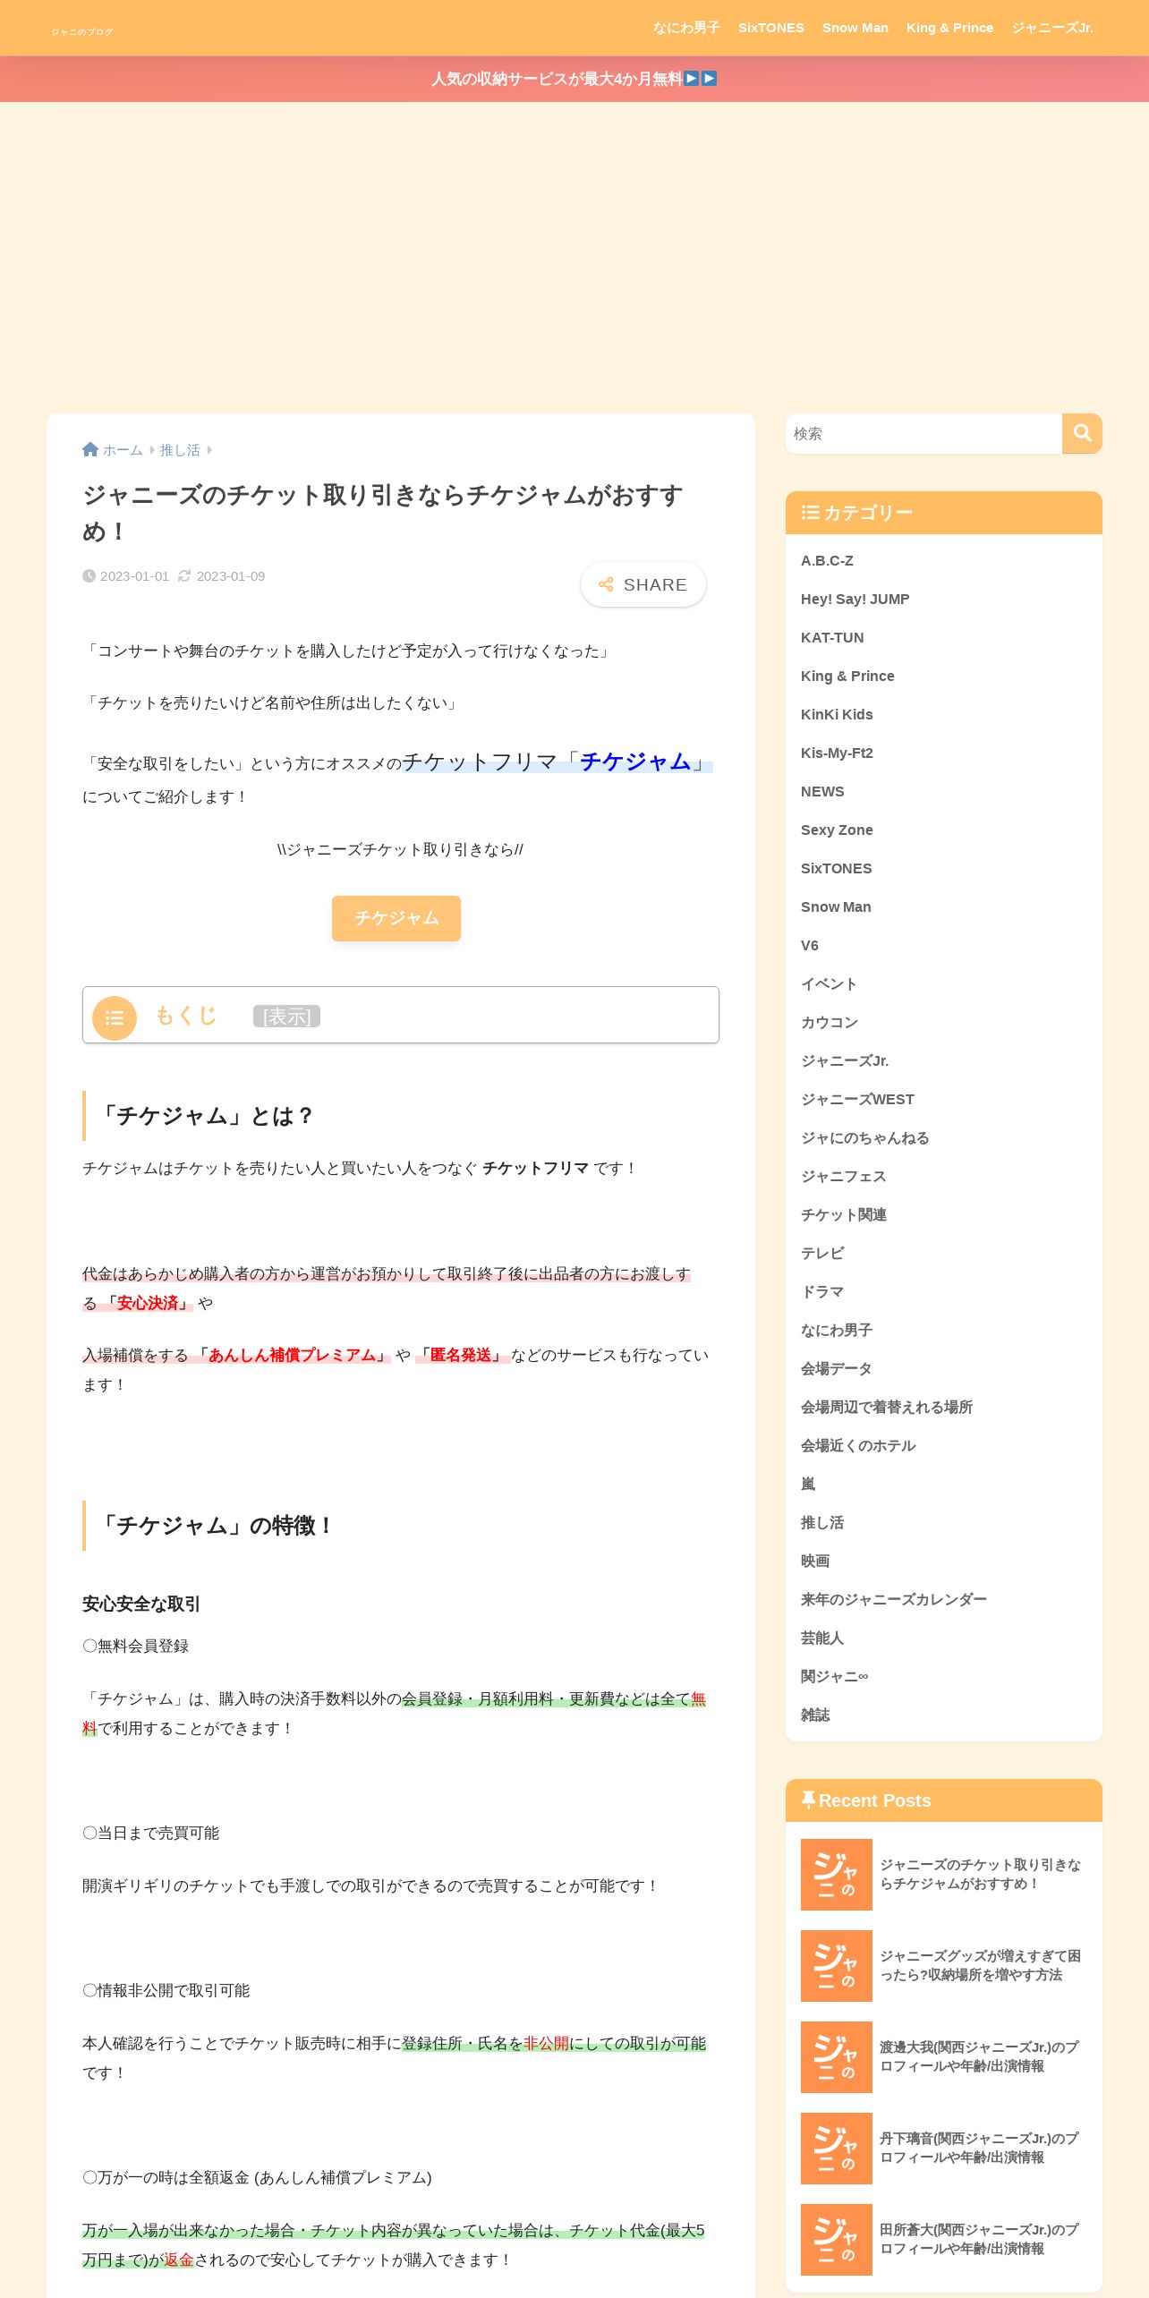This screenshot has width=1149, height=2298.
Task: Select KinKi Kids category
Action: 837,714
